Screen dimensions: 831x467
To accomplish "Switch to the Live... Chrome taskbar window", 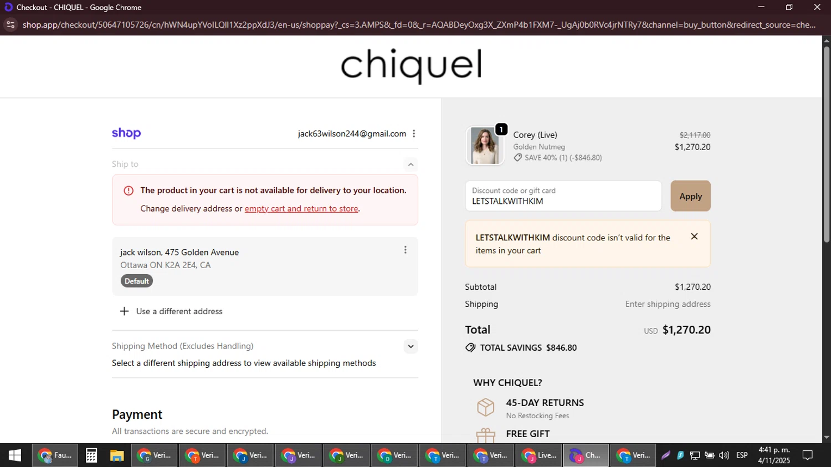I will pos(539,455).
